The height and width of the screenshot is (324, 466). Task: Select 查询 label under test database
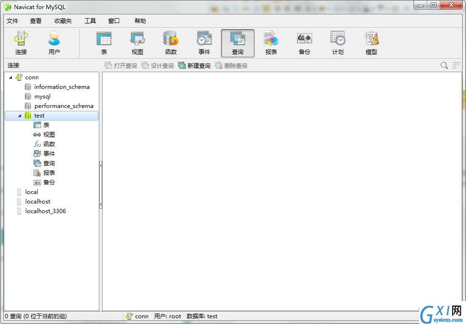[x=49, y=163]
